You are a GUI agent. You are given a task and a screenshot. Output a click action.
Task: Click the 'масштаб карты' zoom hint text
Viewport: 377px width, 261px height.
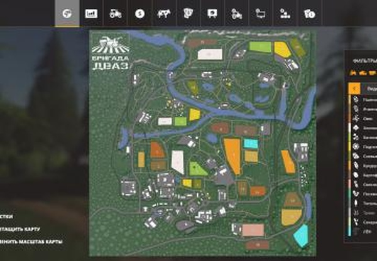coord(40,242)
